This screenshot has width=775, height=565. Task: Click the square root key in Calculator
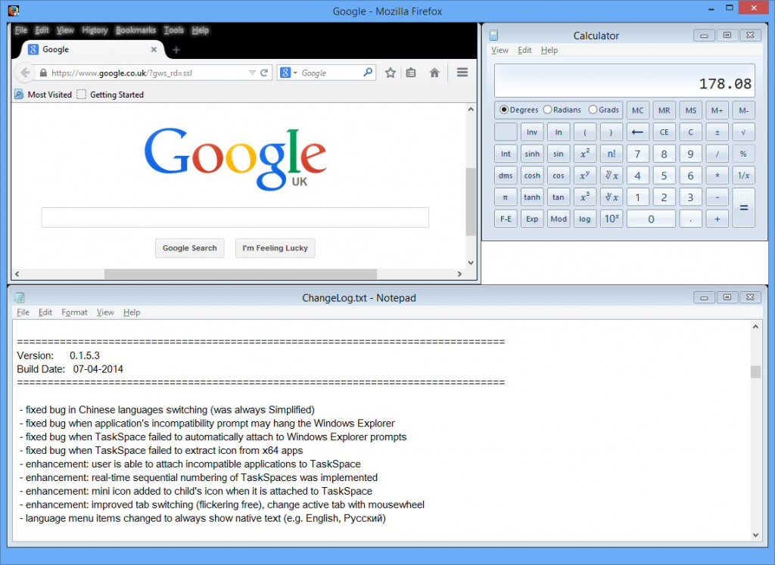pyautogui.click(x=743, y=132)
